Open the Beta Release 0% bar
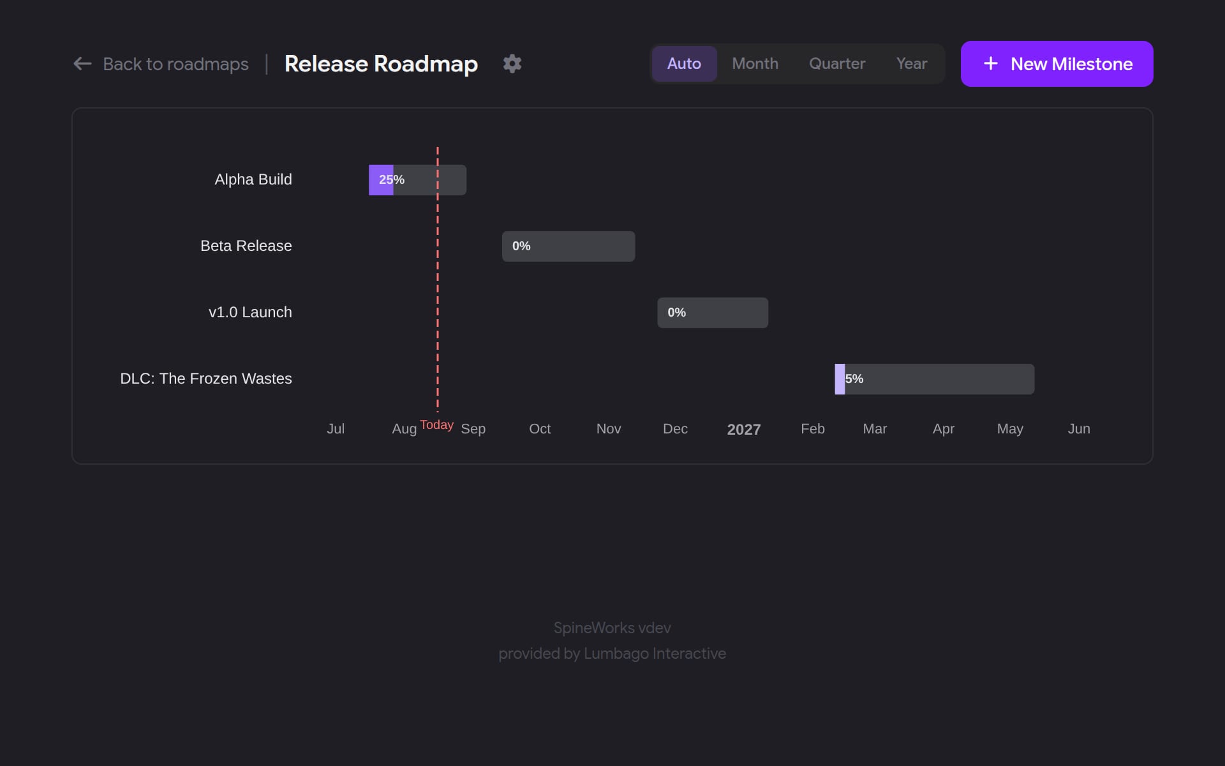 click(568, 246)
